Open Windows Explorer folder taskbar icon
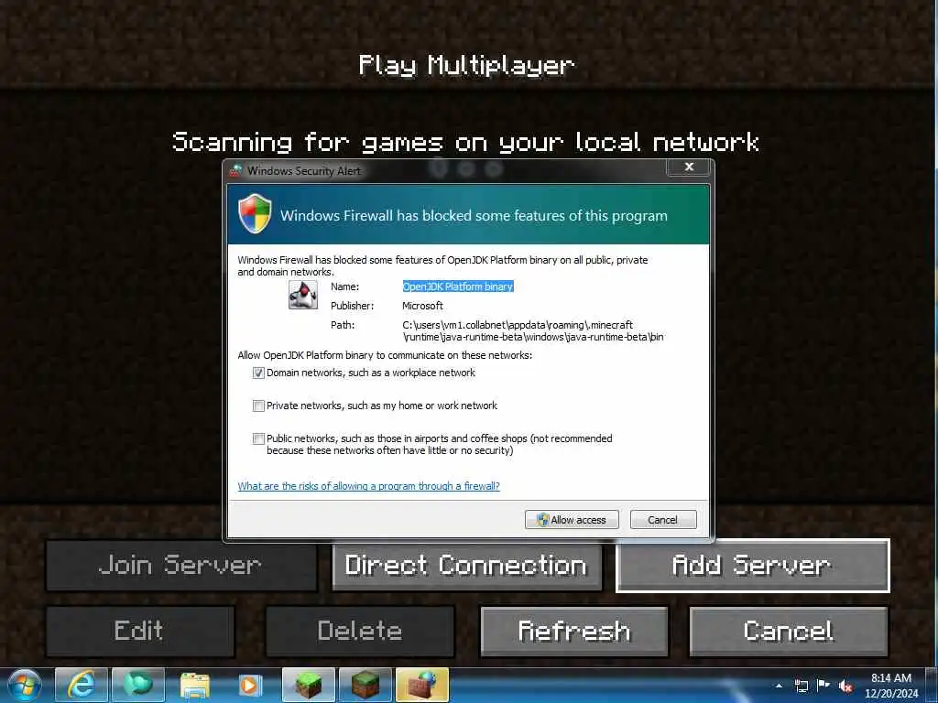The width and height of the screenshot is (938, 703). (194, 685)
